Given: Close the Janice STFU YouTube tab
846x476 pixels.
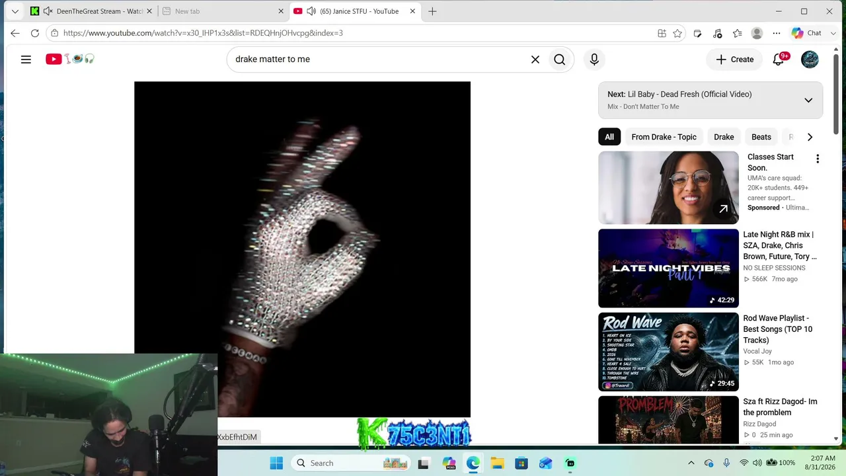Looking at the screenshot, I should tap(412, 11).
